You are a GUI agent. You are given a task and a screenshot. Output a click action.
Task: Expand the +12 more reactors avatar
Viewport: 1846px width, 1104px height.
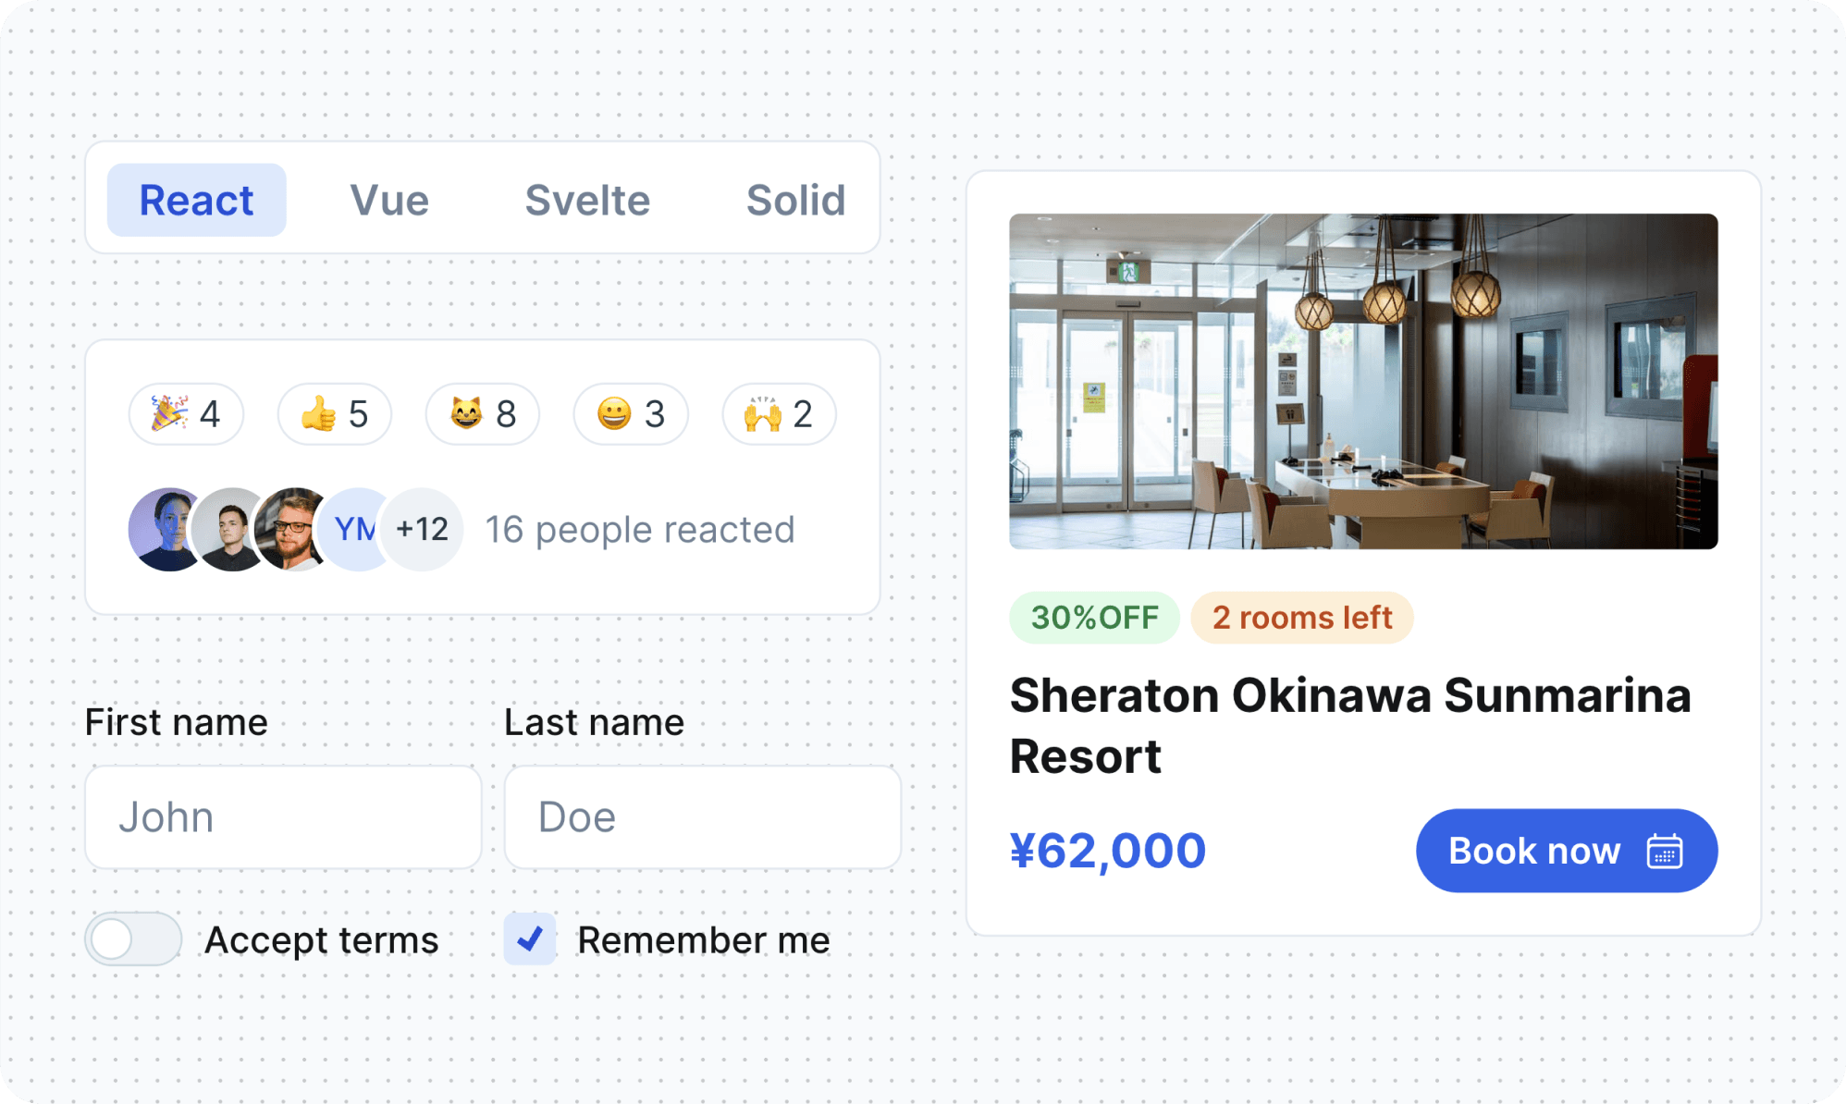(422, 529)
